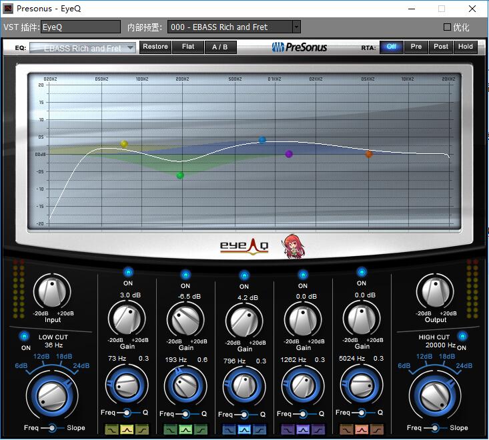Enable the 优化 checkbox
The width and height of the screenshot is (489, 440).
(x=447, y=27)
